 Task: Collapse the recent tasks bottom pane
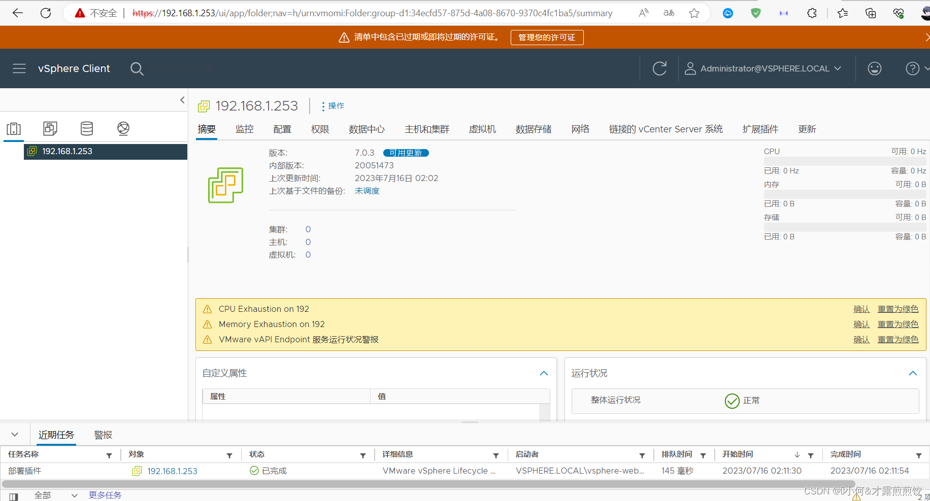click(15, 435)
